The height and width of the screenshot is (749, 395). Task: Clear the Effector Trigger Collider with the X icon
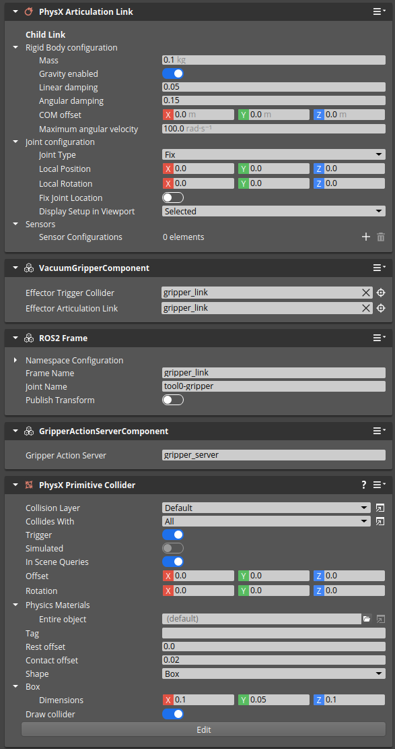point(365,293)
